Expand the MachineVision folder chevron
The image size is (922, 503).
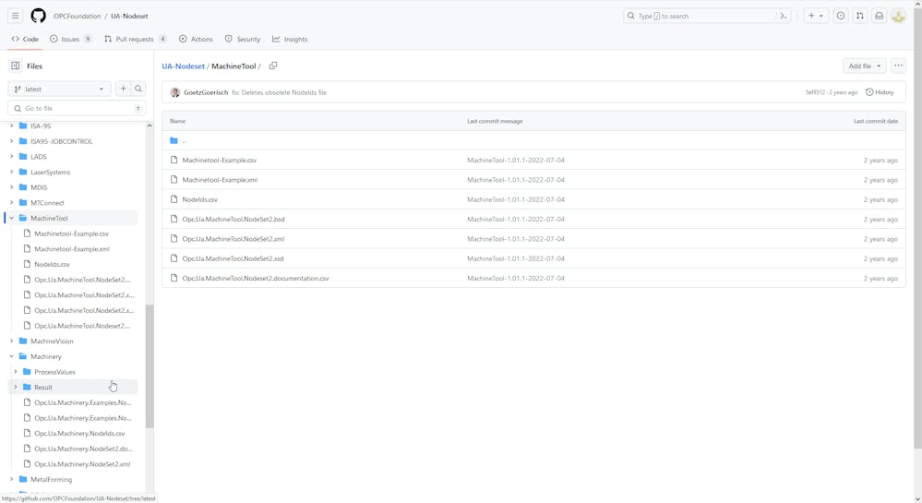coord(12,341)
